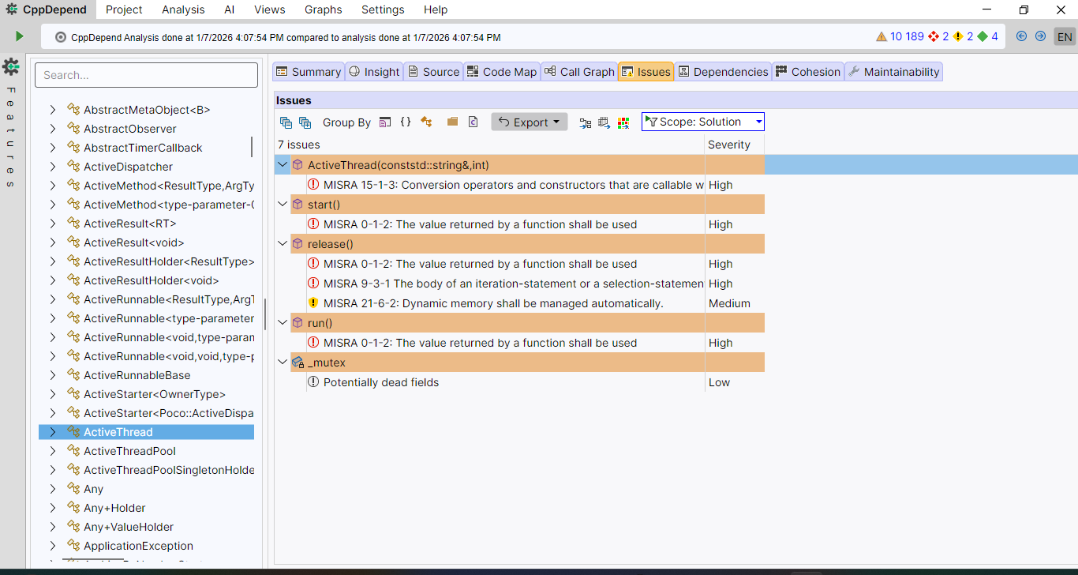Click the Search input field
The image size is (1078, 575).
point(146,75)
